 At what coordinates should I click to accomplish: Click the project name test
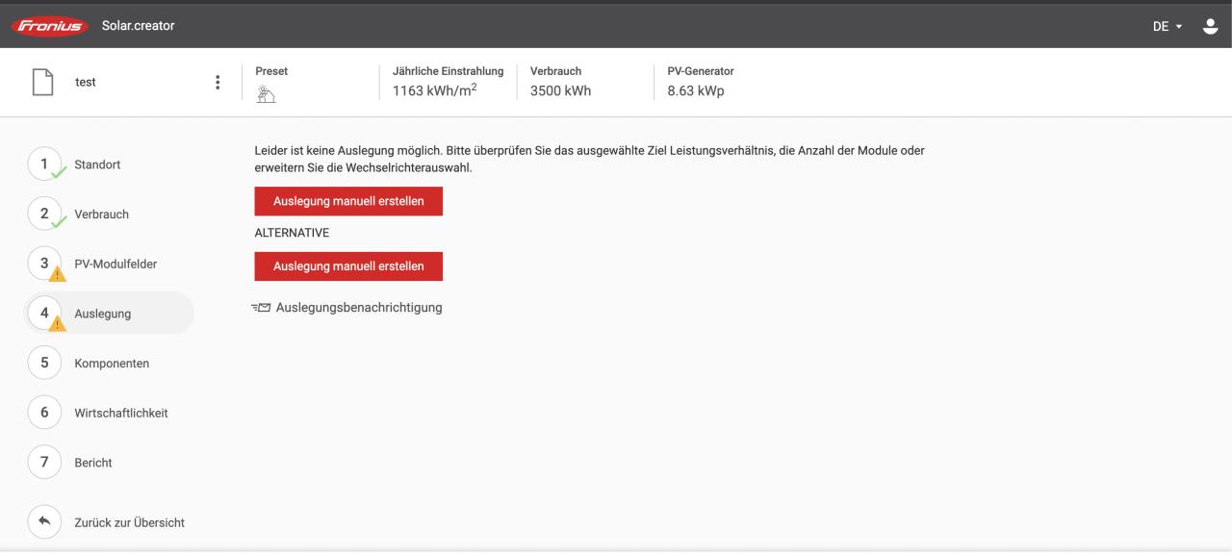(86, 83)
